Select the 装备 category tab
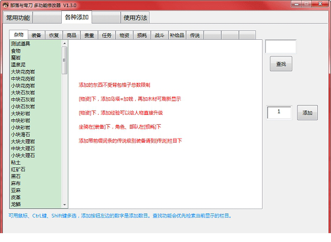The width and height of the screenshot is (331, 242). pos(36,35)
